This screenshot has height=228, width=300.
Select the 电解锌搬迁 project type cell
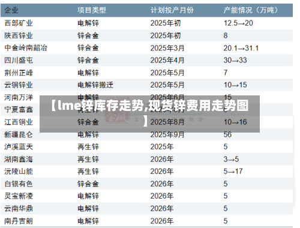tap(95, 85)
